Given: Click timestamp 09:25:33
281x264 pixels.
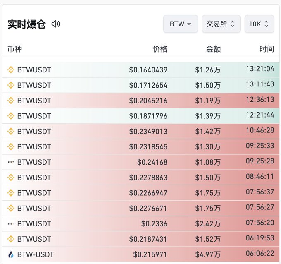Looking at the screenshot, I should click(260, 146).
